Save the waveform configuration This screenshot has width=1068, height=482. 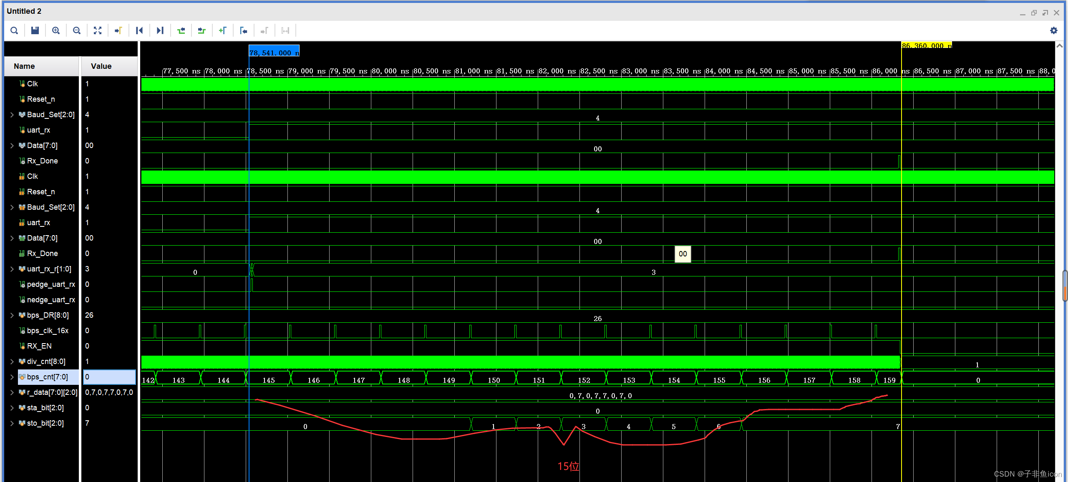point(35,30)
